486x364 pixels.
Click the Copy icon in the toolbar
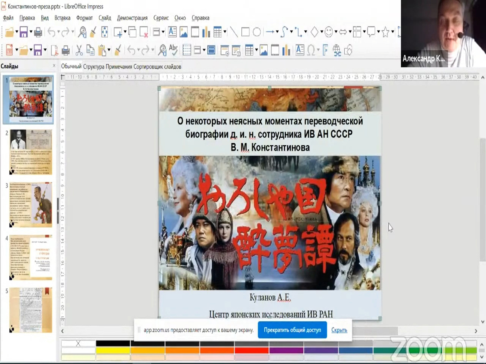tap(90, 50)
